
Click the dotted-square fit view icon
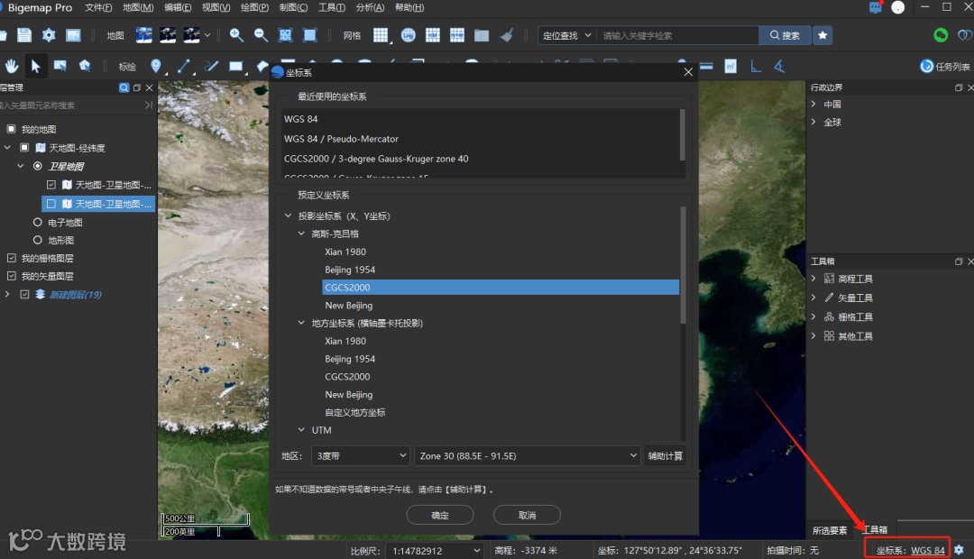285,35
